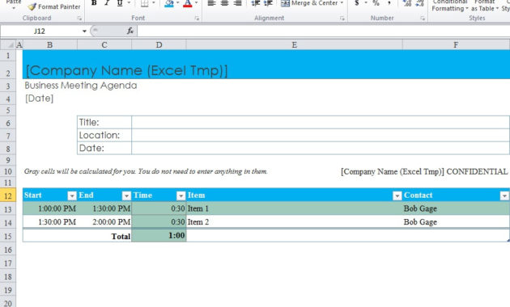This screenshot has width=510, height=307.
Task: Select the Business Meeting Agenda cell
Action: pyautogui.click(x=81, y=86)
